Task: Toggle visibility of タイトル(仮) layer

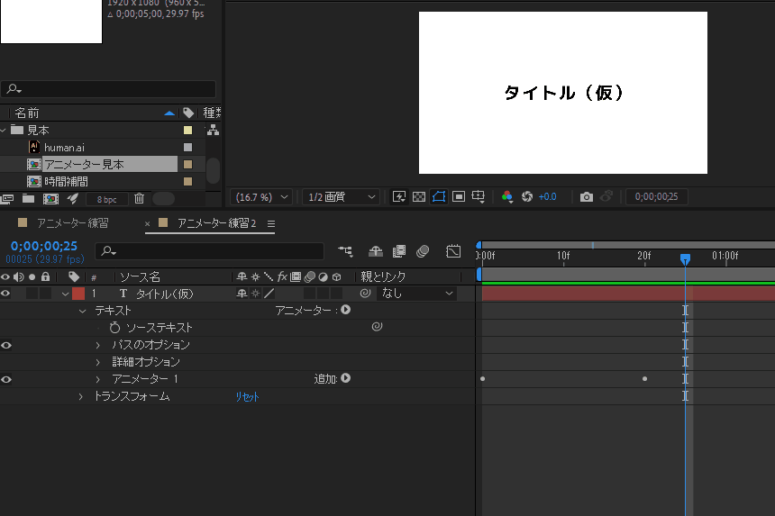Action: (5, 294)
